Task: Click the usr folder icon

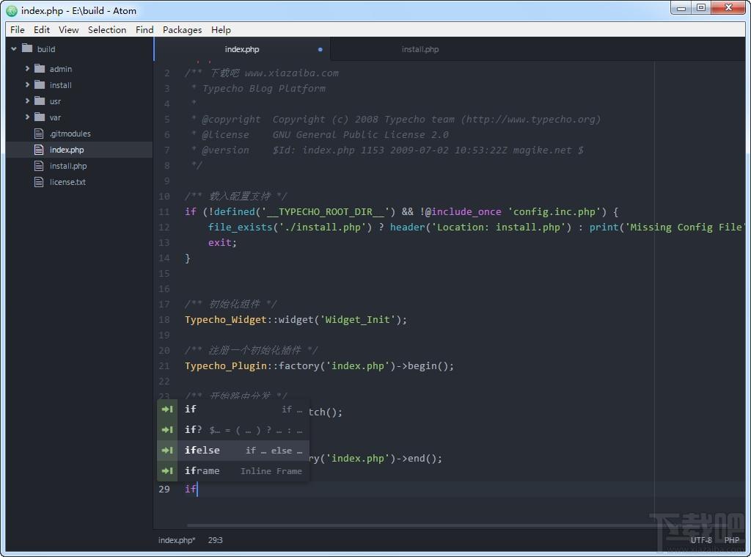Action: click(x=40, y=101)
